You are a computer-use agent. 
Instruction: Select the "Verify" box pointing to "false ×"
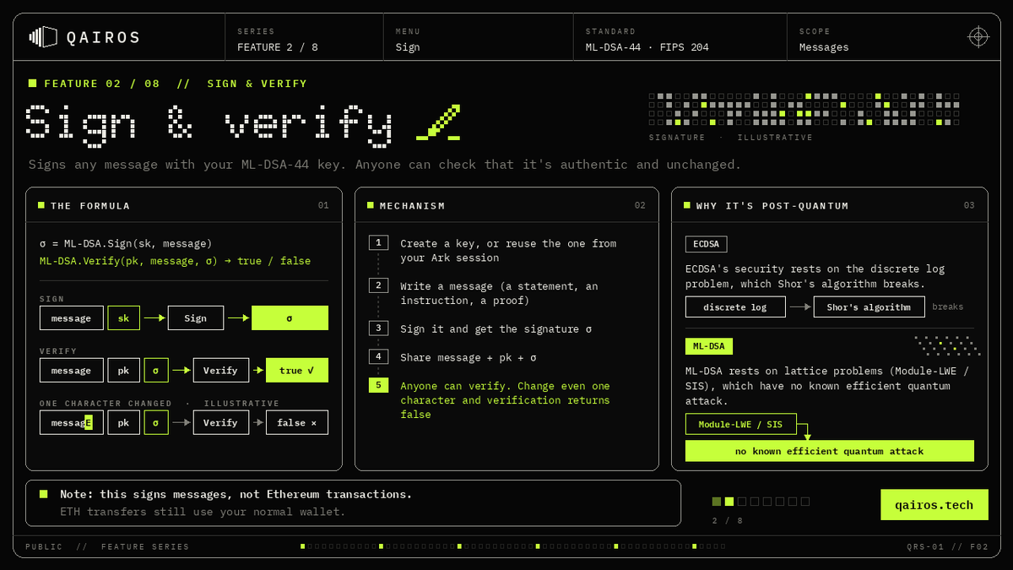(221, 422)
